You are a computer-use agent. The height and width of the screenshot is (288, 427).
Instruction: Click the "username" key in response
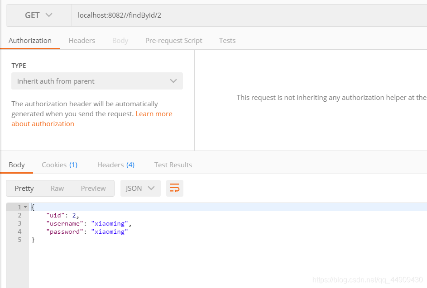pyautogui.click(x=65, y=223)
